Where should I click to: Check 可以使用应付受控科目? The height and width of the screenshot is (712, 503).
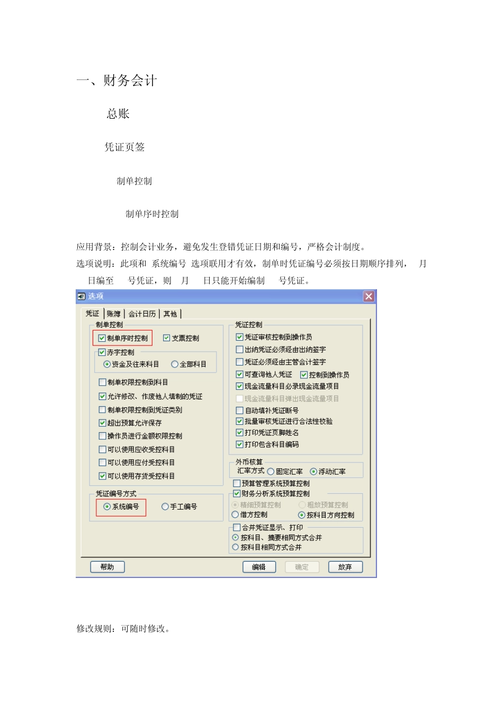(103, 462)
